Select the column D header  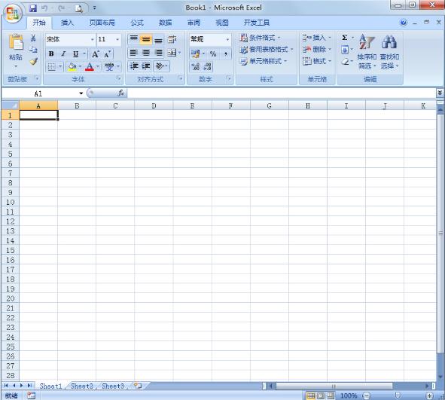pyautogui.click(x=154, y=106)
